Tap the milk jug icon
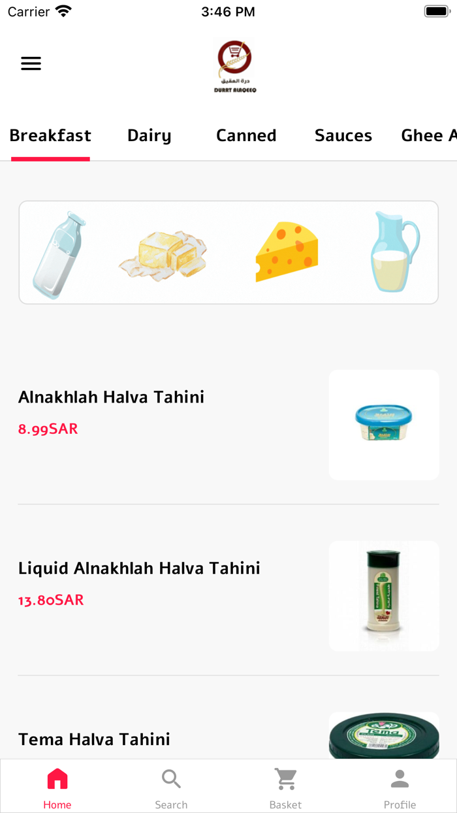The image size is (457, 813). (394, 252)
